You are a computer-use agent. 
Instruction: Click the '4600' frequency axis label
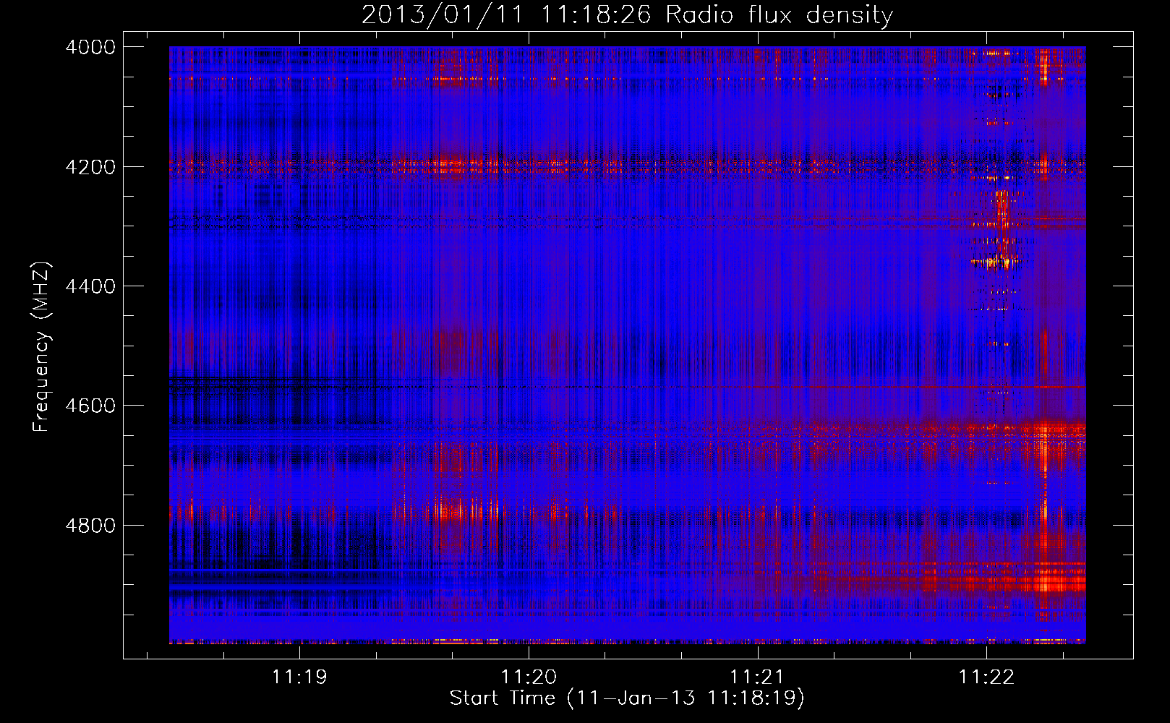coord(90,406)
